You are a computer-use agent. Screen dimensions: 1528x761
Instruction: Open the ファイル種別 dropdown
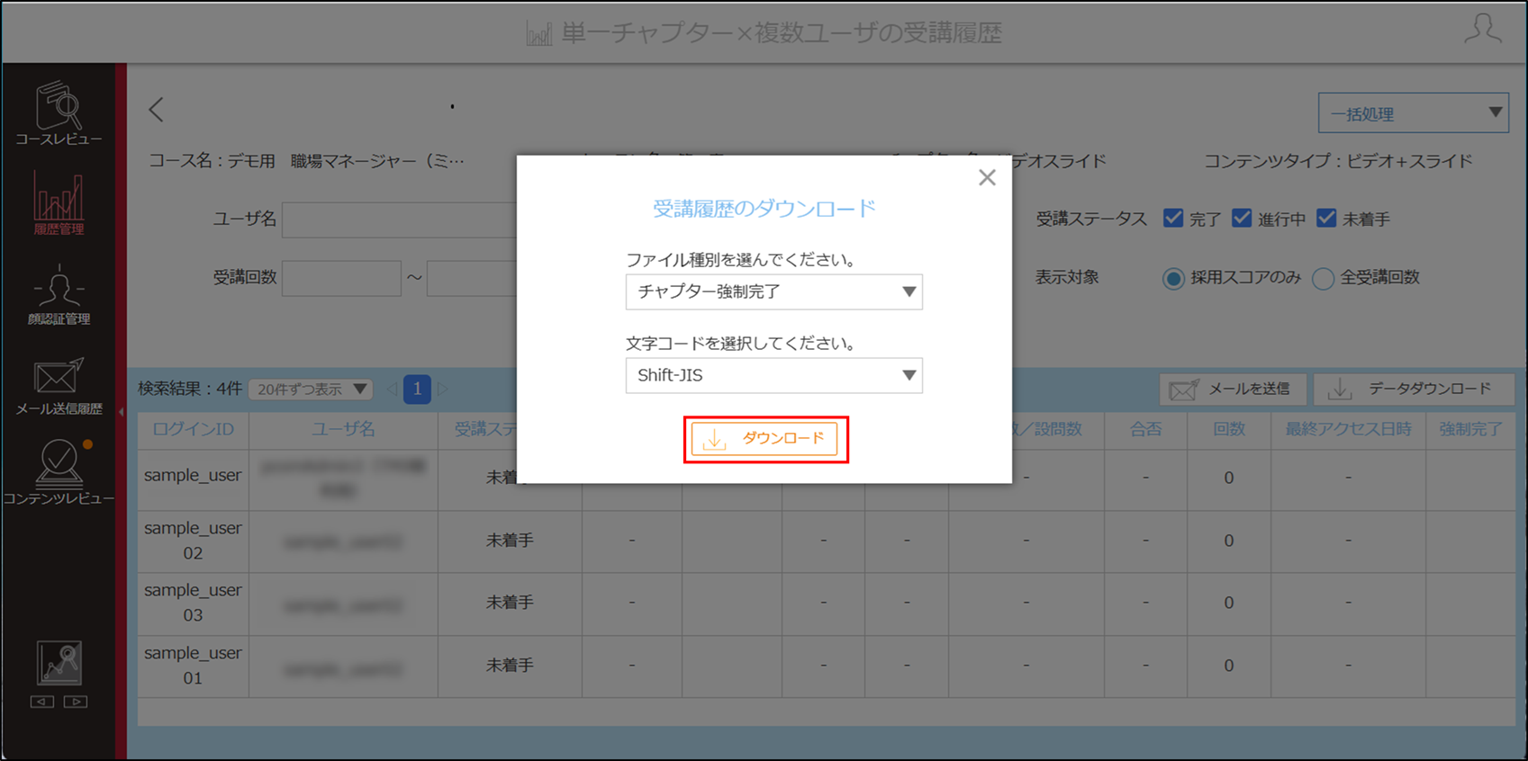coord(773,291)
